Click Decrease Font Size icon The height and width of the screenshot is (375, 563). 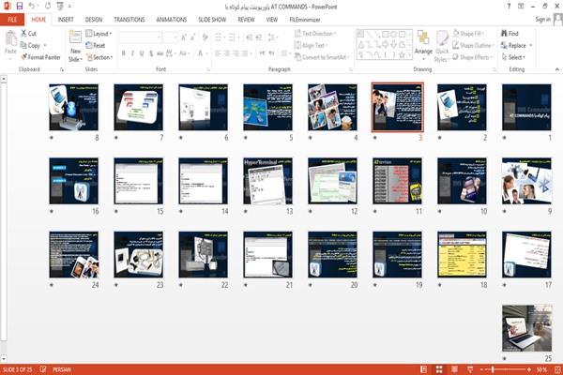[x=192, y=37]
